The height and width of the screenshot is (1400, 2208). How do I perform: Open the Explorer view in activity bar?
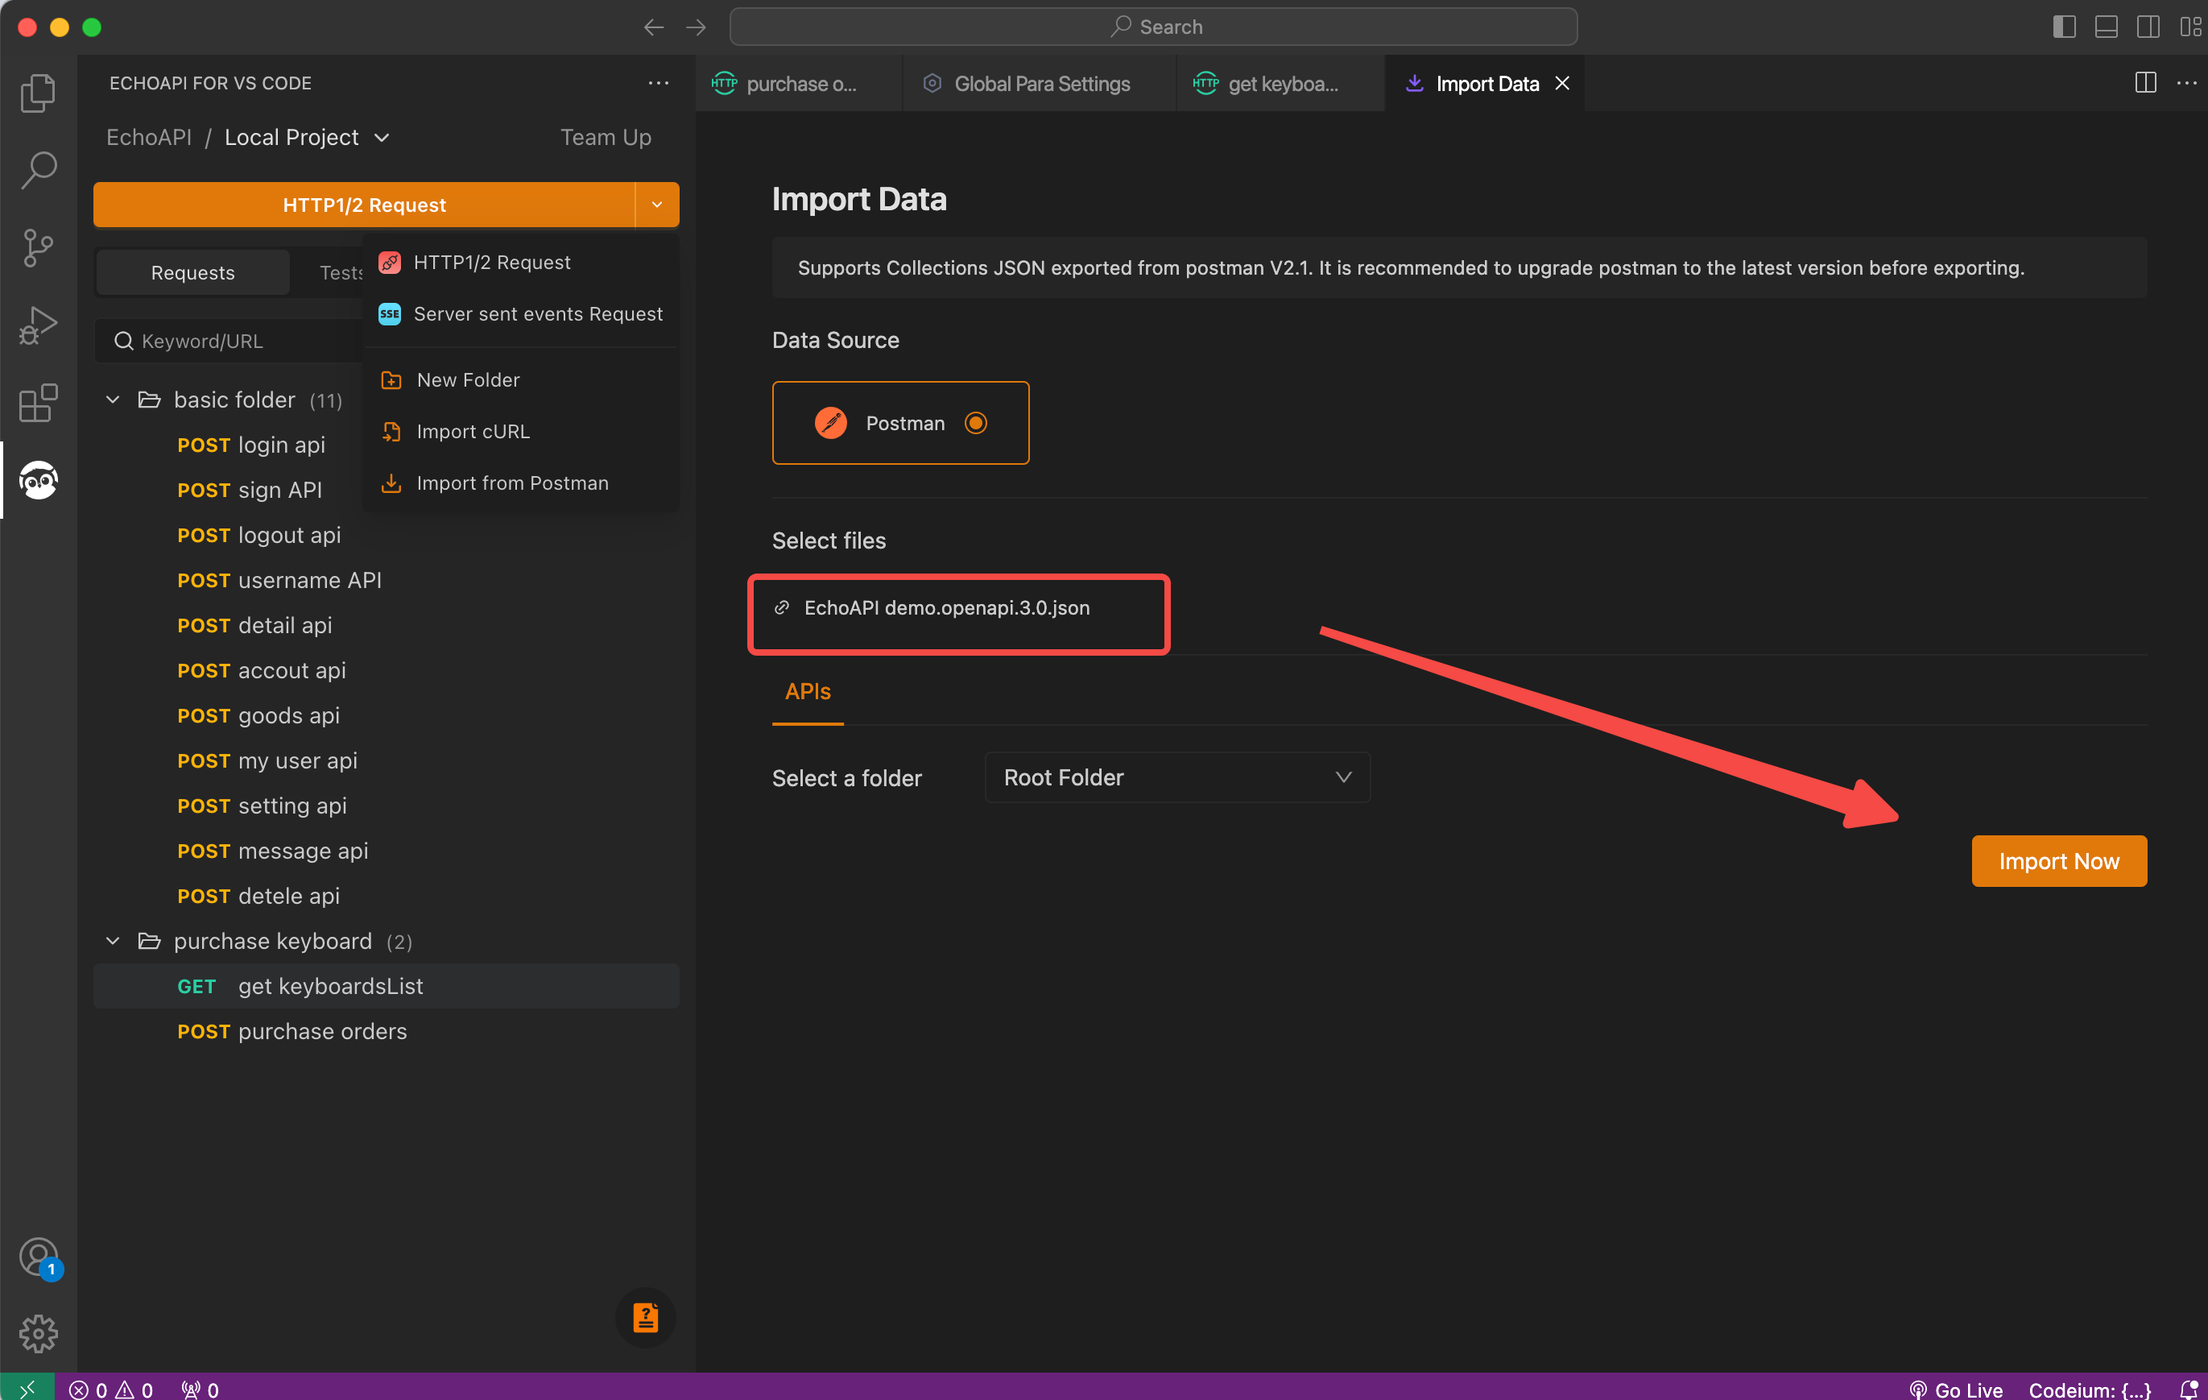[39, 92]
